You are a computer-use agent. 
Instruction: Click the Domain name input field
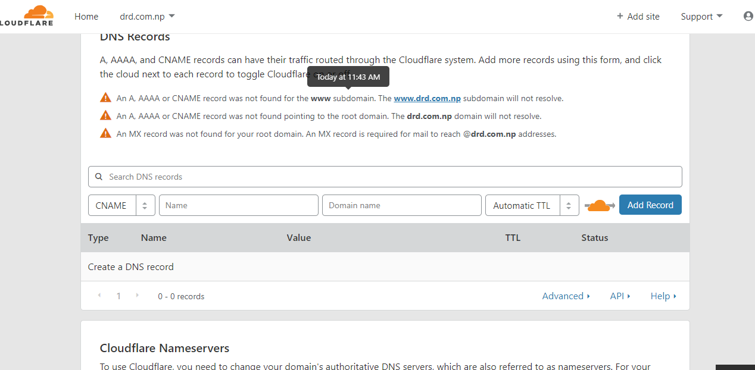[402, 205]
